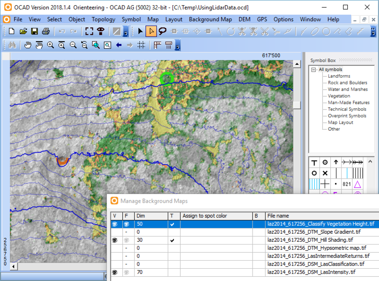Open view toolbar options dropdown arrow
The image size is (379, 281).
tap(178, 45)
